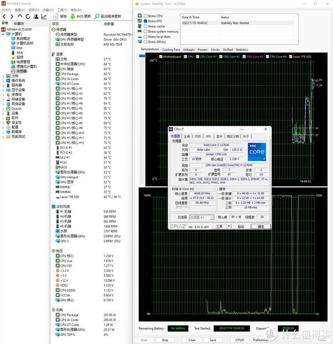Image resolution: width=333 pixels, height=344 pixels.
Task: Click the GPU icon beside Stress GPU(s)
Action: (140, 42)
